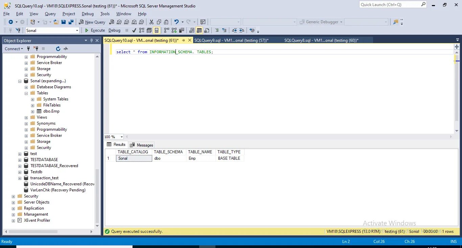Image resolution: width=462 pixels, height=248 pixels.
Task: Expand the dbo.Emp table node
Action: pos(33,111)
